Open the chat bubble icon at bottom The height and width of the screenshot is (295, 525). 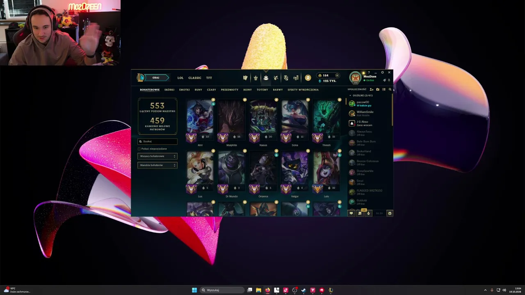coord(351,213)
